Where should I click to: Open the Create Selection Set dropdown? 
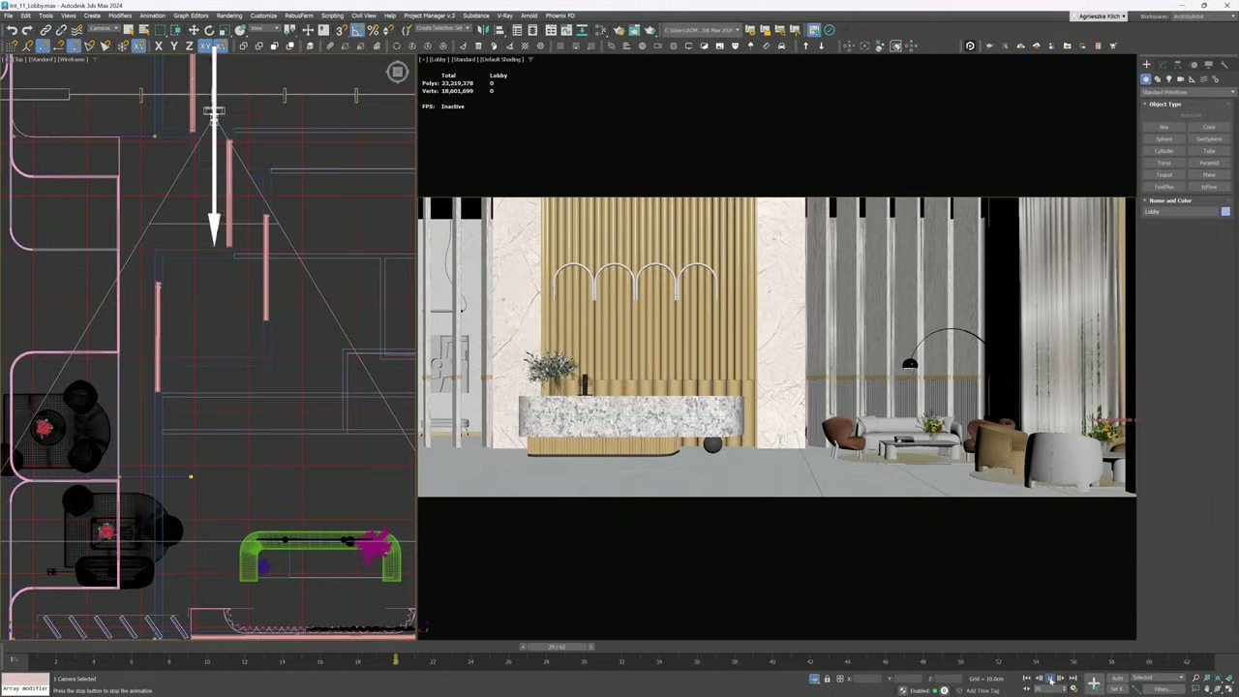(x=443, y=30)
